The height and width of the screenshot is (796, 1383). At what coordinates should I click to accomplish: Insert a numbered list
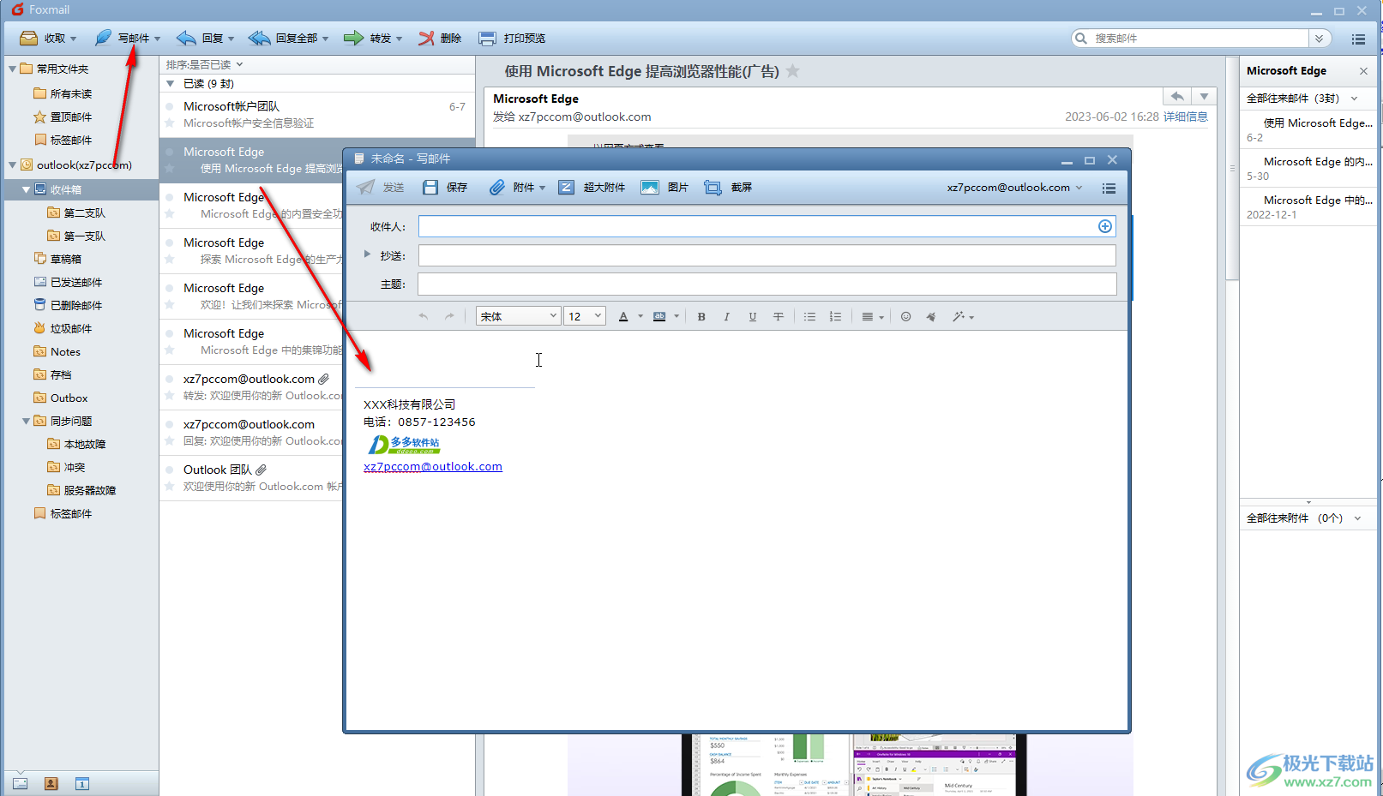point(835,316)
